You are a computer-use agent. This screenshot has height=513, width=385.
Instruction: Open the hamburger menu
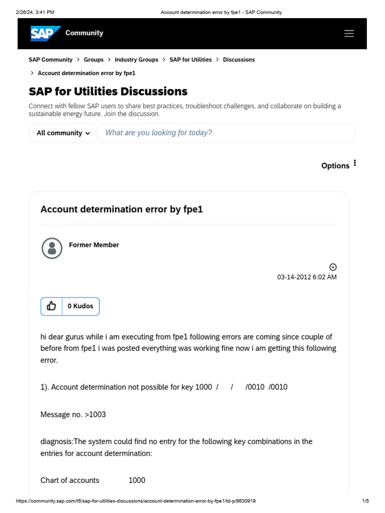pos(349,34)
